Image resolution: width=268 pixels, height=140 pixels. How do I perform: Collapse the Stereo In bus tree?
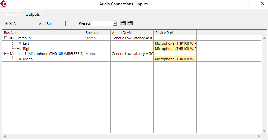pos(6,38)
